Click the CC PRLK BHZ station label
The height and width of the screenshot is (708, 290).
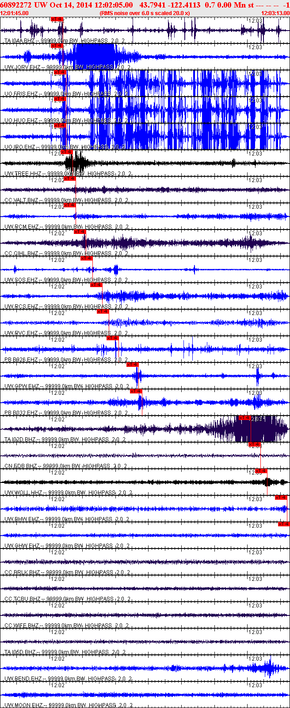pyautogui.click(x=67, y=572)
